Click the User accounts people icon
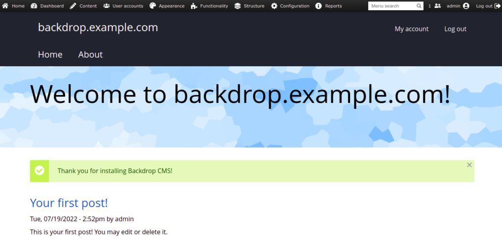This screenshot has height=250, width=502. click(106, 6)
